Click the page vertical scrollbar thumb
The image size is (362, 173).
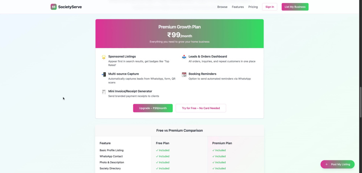[x=361, y=102]
